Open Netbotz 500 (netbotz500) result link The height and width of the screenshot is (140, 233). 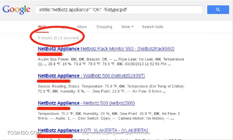pos(86,103)
